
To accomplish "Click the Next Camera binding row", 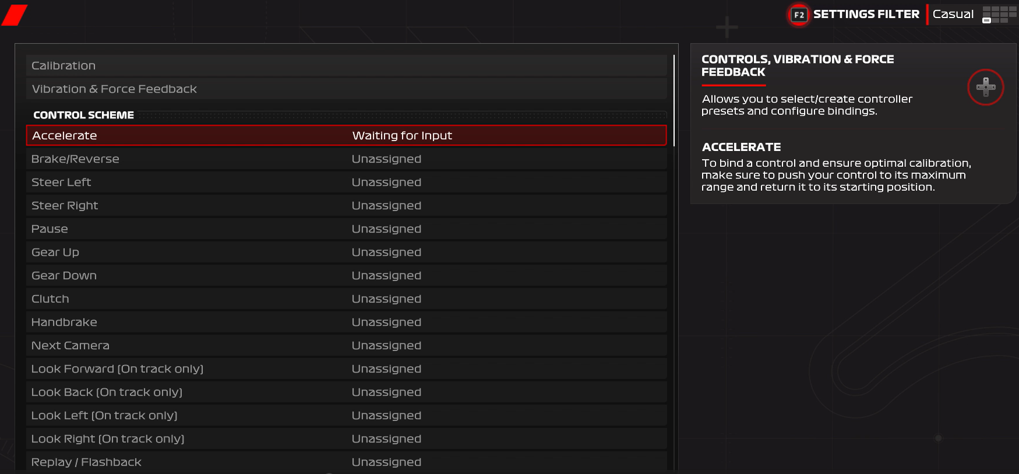I will click(346, 346).
